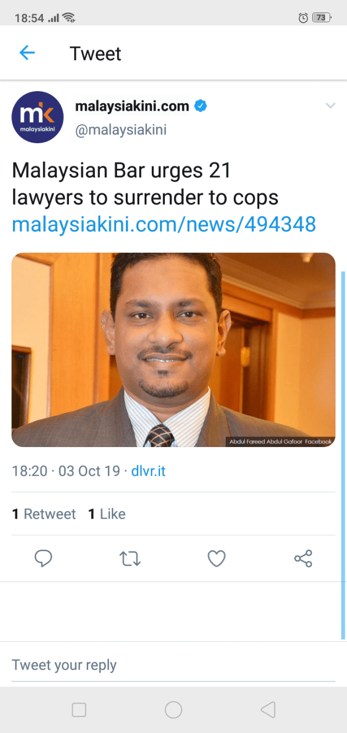The image size is (347, 733).
Task: Tap the verified badge next to malaysiakini.com
Action: 201,106
